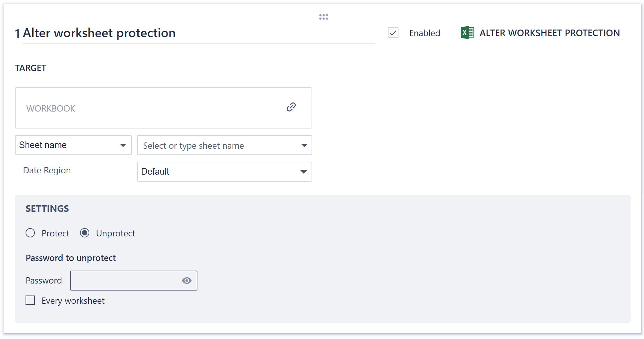
Task: Click the WORKBOOK target field
Action: click(x=163, y=108)
